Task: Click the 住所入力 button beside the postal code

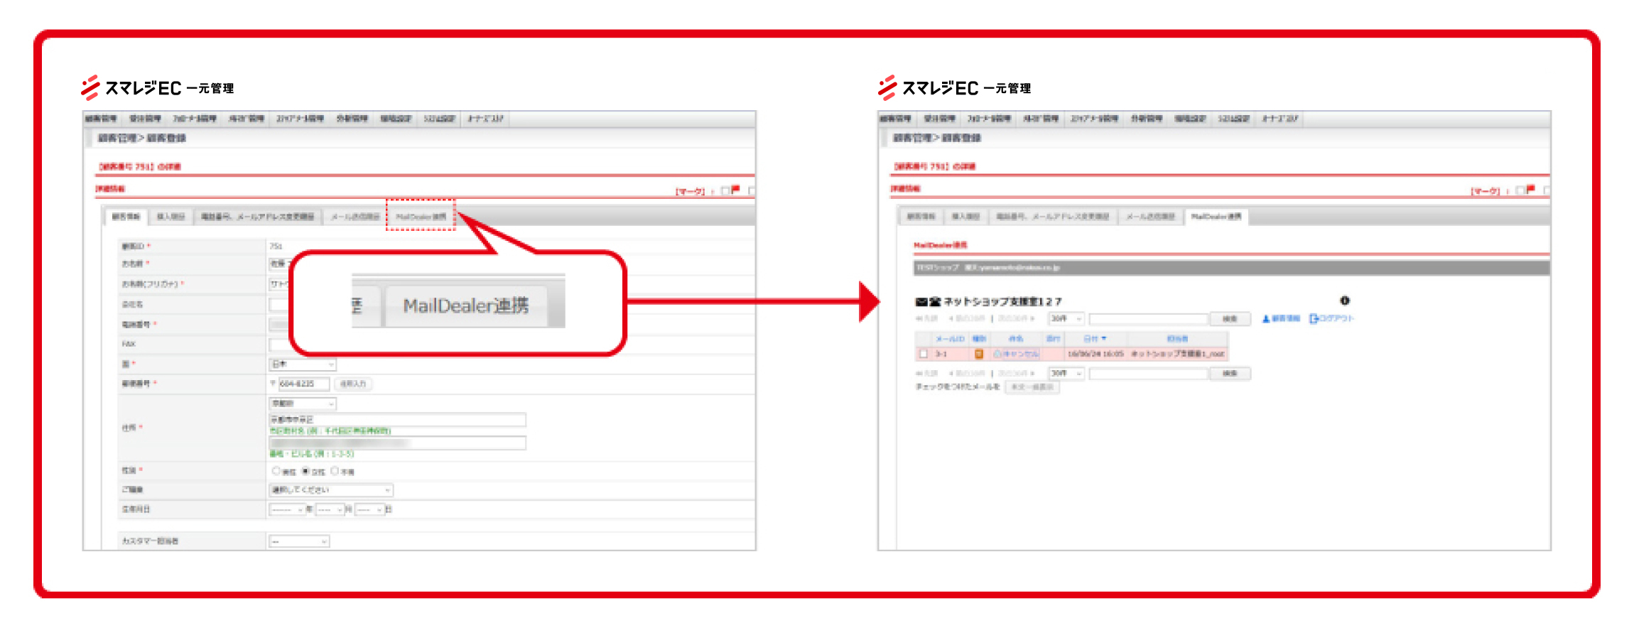Action: click(x=353, y=384)
